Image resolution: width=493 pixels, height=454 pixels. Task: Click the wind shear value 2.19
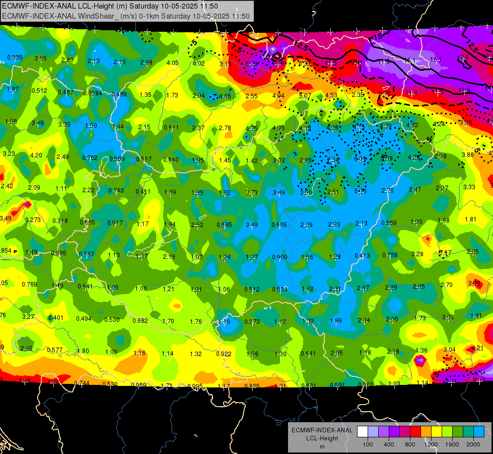pos(169,257)
